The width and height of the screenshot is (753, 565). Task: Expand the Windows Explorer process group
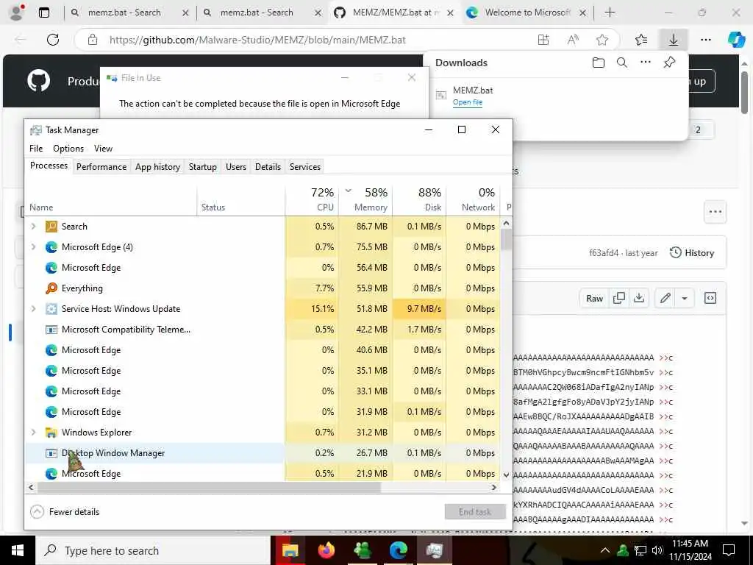pyautogui.click(x=33, y=433)
